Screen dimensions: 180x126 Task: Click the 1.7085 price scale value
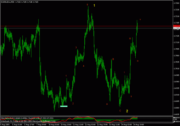coord(177,49)
